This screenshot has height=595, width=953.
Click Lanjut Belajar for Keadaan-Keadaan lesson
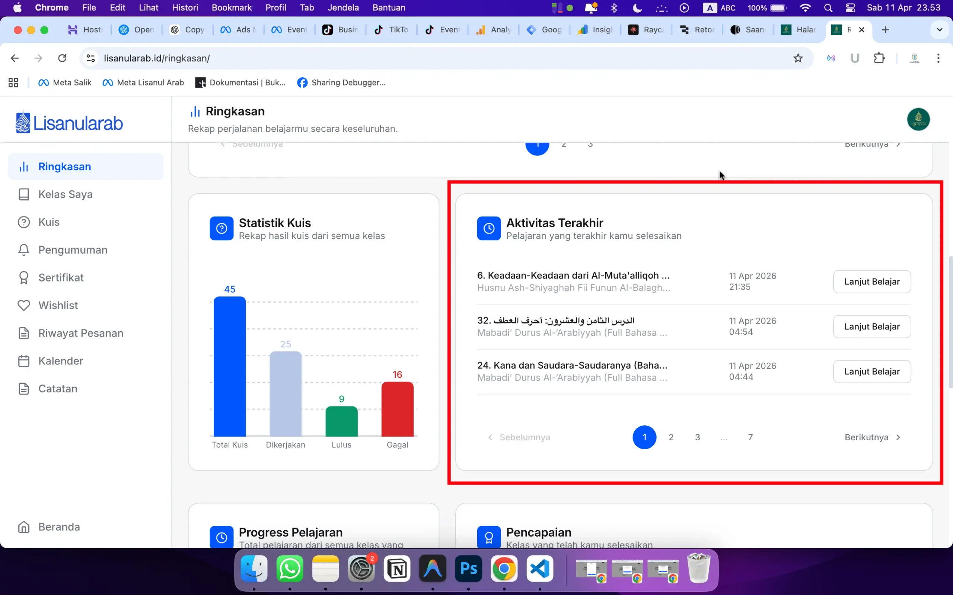(x=871, y=282)
